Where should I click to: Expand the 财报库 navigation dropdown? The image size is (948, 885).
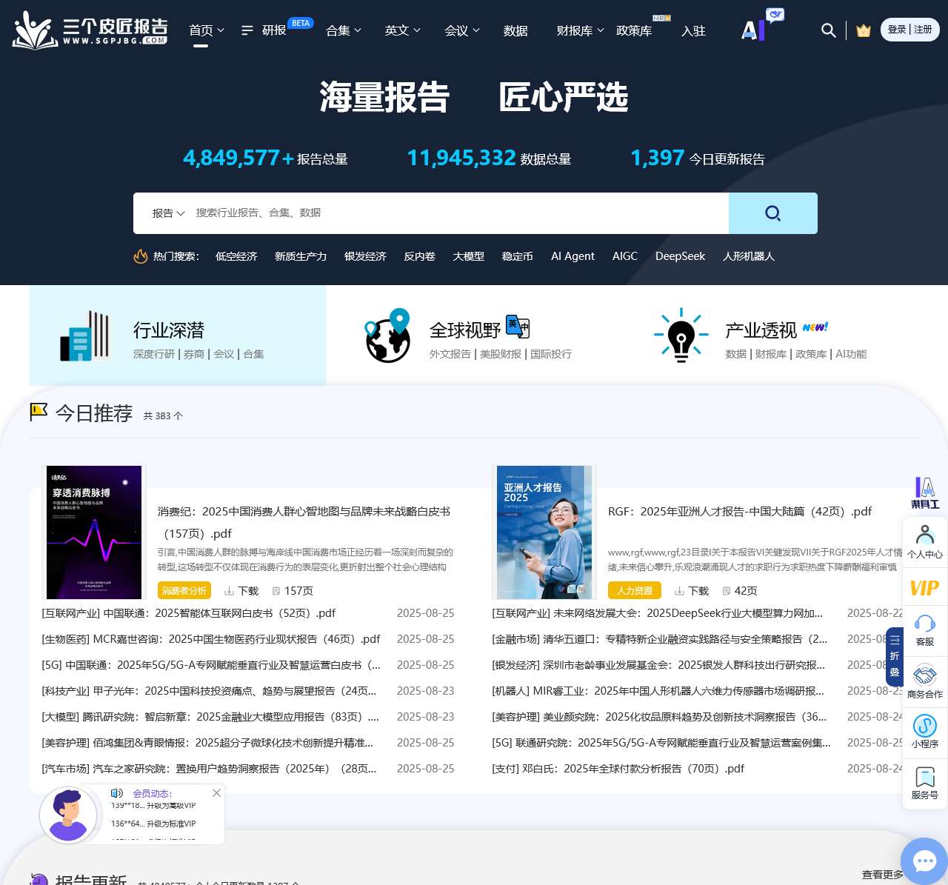click(x=580, y=30)
